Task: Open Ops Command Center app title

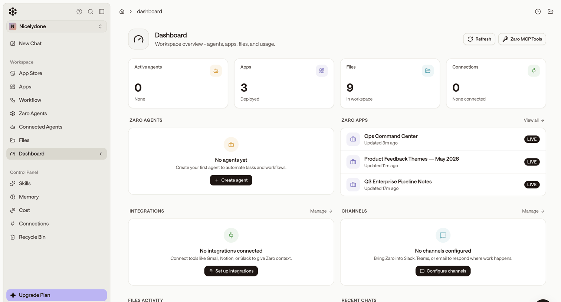Action: tap(391, 136)
